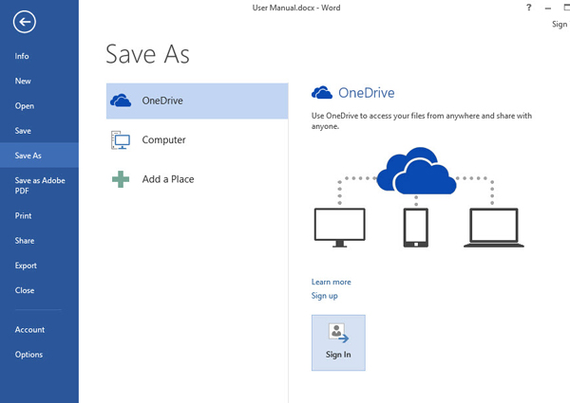This screenshot has width=570, height=403.
Task: Click the large OneDrive cloud illustration
Action: click(x=416, y=171)
